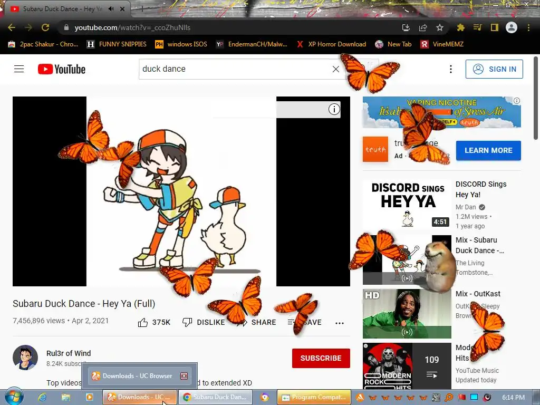Open DISCORD Sings Hey Ya thumbnail
Image resolution: width=540 pixels, height=405 pixels.
click(407, 204)
